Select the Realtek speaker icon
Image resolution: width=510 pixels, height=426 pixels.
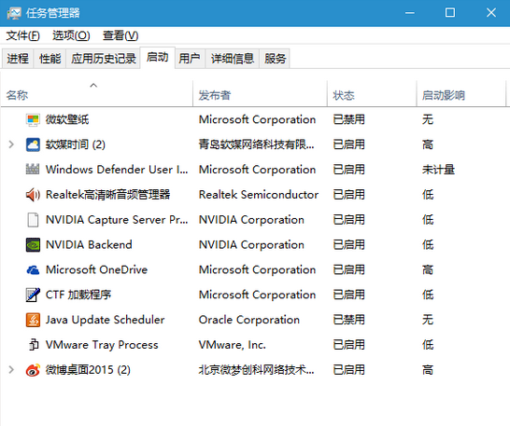[x=33, y=195]
